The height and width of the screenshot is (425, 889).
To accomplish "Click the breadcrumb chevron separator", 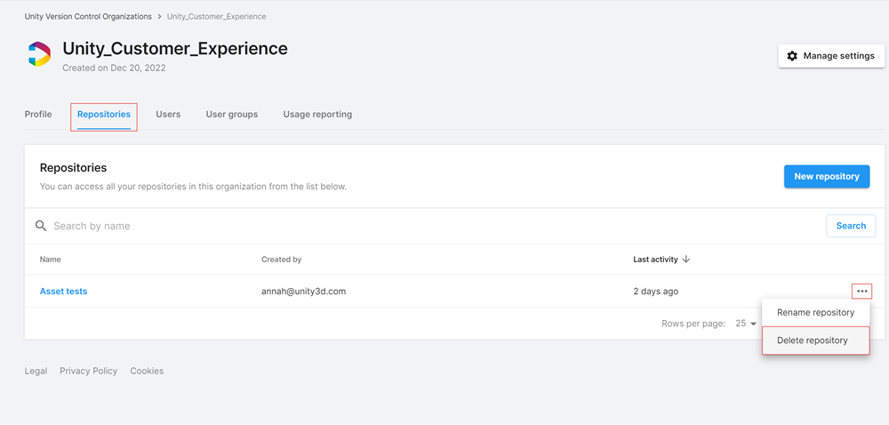I will (x=159, y=16).
